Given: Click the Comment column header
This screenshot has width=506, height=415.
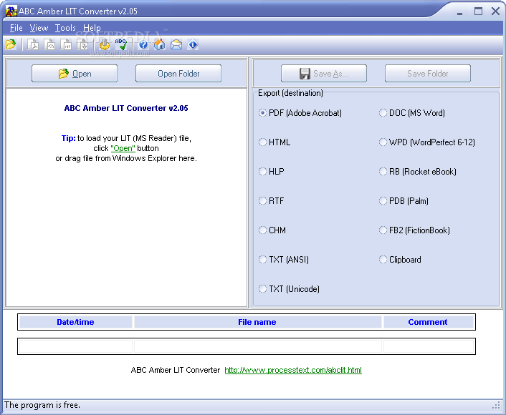Looking at the screenshot, I should point(428,322).
